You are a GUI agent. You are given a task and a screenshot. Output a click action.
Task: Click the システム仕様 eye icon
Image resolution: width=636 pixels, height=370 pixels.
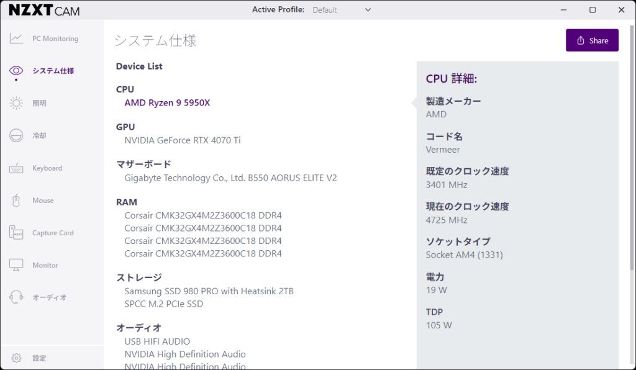point(16,71)
